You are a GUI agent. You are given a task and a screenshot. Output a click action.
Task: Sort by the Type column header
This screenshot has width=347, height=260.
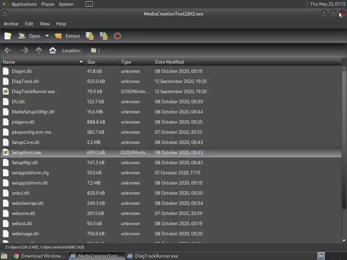[x=136, y=62]
